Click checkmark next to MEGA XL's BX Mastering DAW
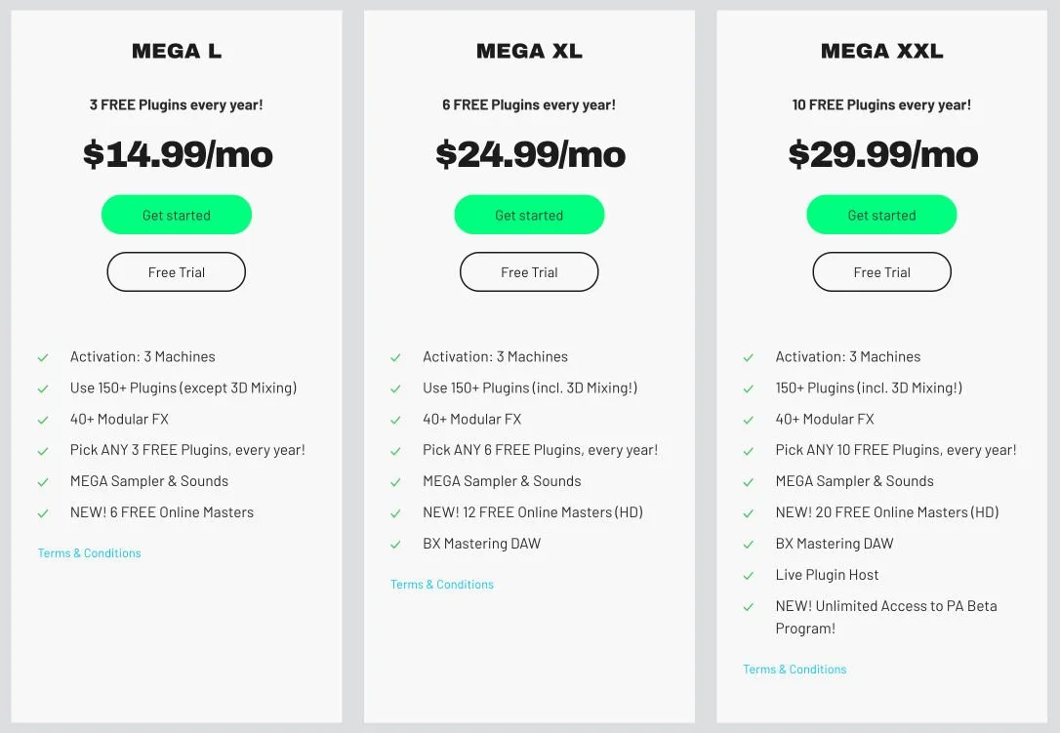This screenshot has width=1060, height=733. coord(395,545)
